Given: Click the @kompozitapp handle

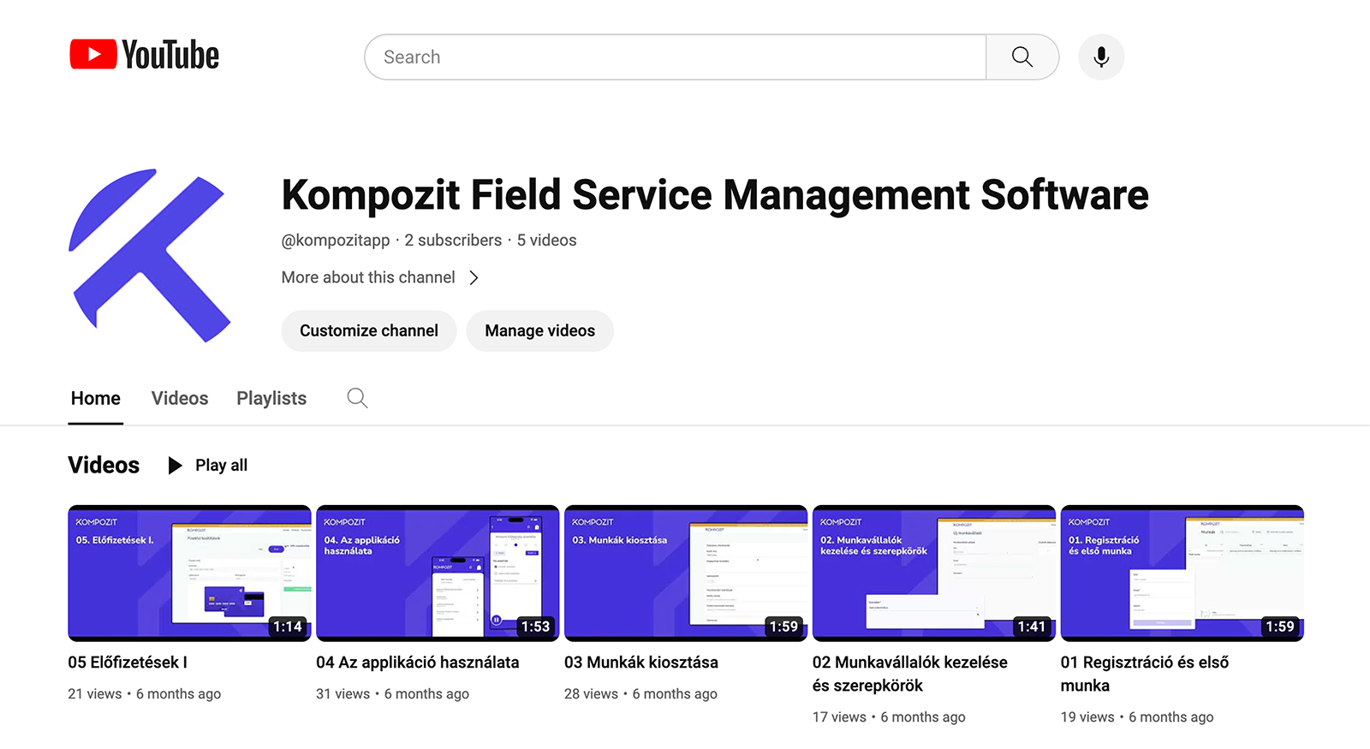Looking at the screenshot, I should pyautogui.click(x=336, y=241).
